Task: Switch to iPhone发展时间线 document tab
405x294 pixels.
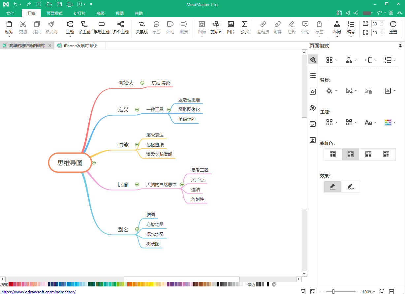Action: pos(80,46)
